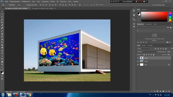Select the Zoom tool
This screenshot has height=97, width=173.
coord(2,65)
